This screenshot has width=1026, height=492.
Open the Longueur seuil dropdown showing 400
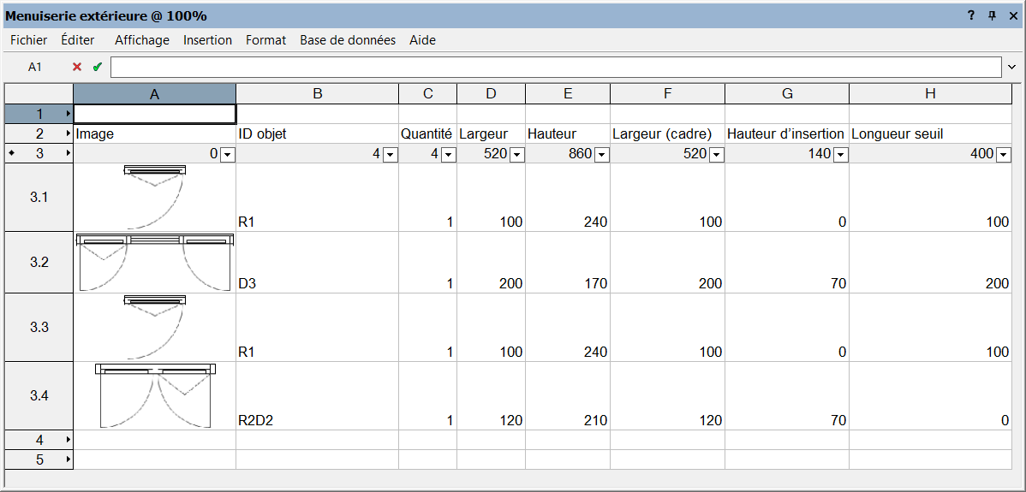point(1003,154)
